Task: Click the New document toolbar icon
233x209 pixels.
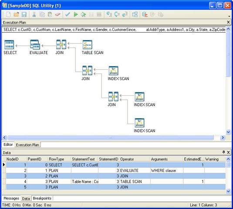Action: pyautogui.click(x=8, y=14)
